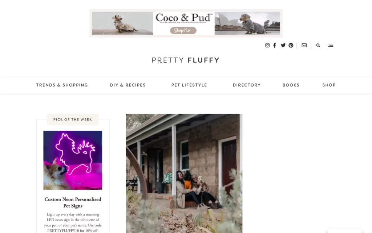Click the email envelope icon
The height and width of the screenshot is (233, 372).
coord(304,45)
